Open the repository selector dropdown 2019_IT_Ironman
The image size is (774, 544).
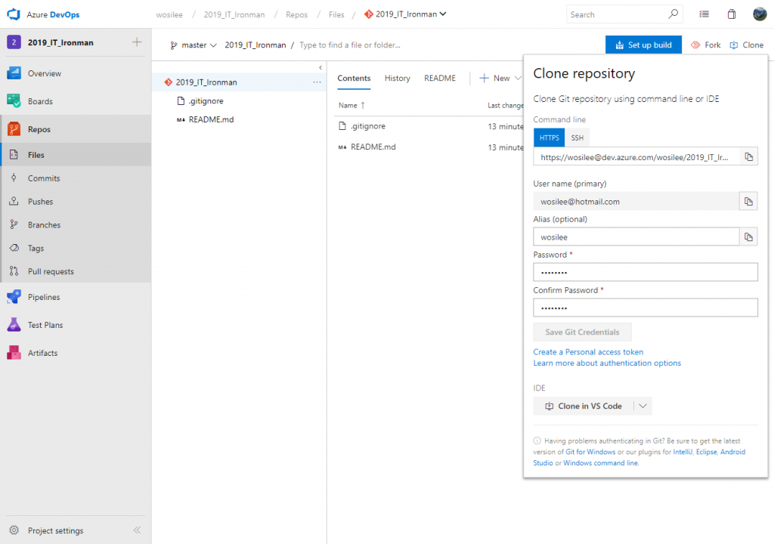405,14
